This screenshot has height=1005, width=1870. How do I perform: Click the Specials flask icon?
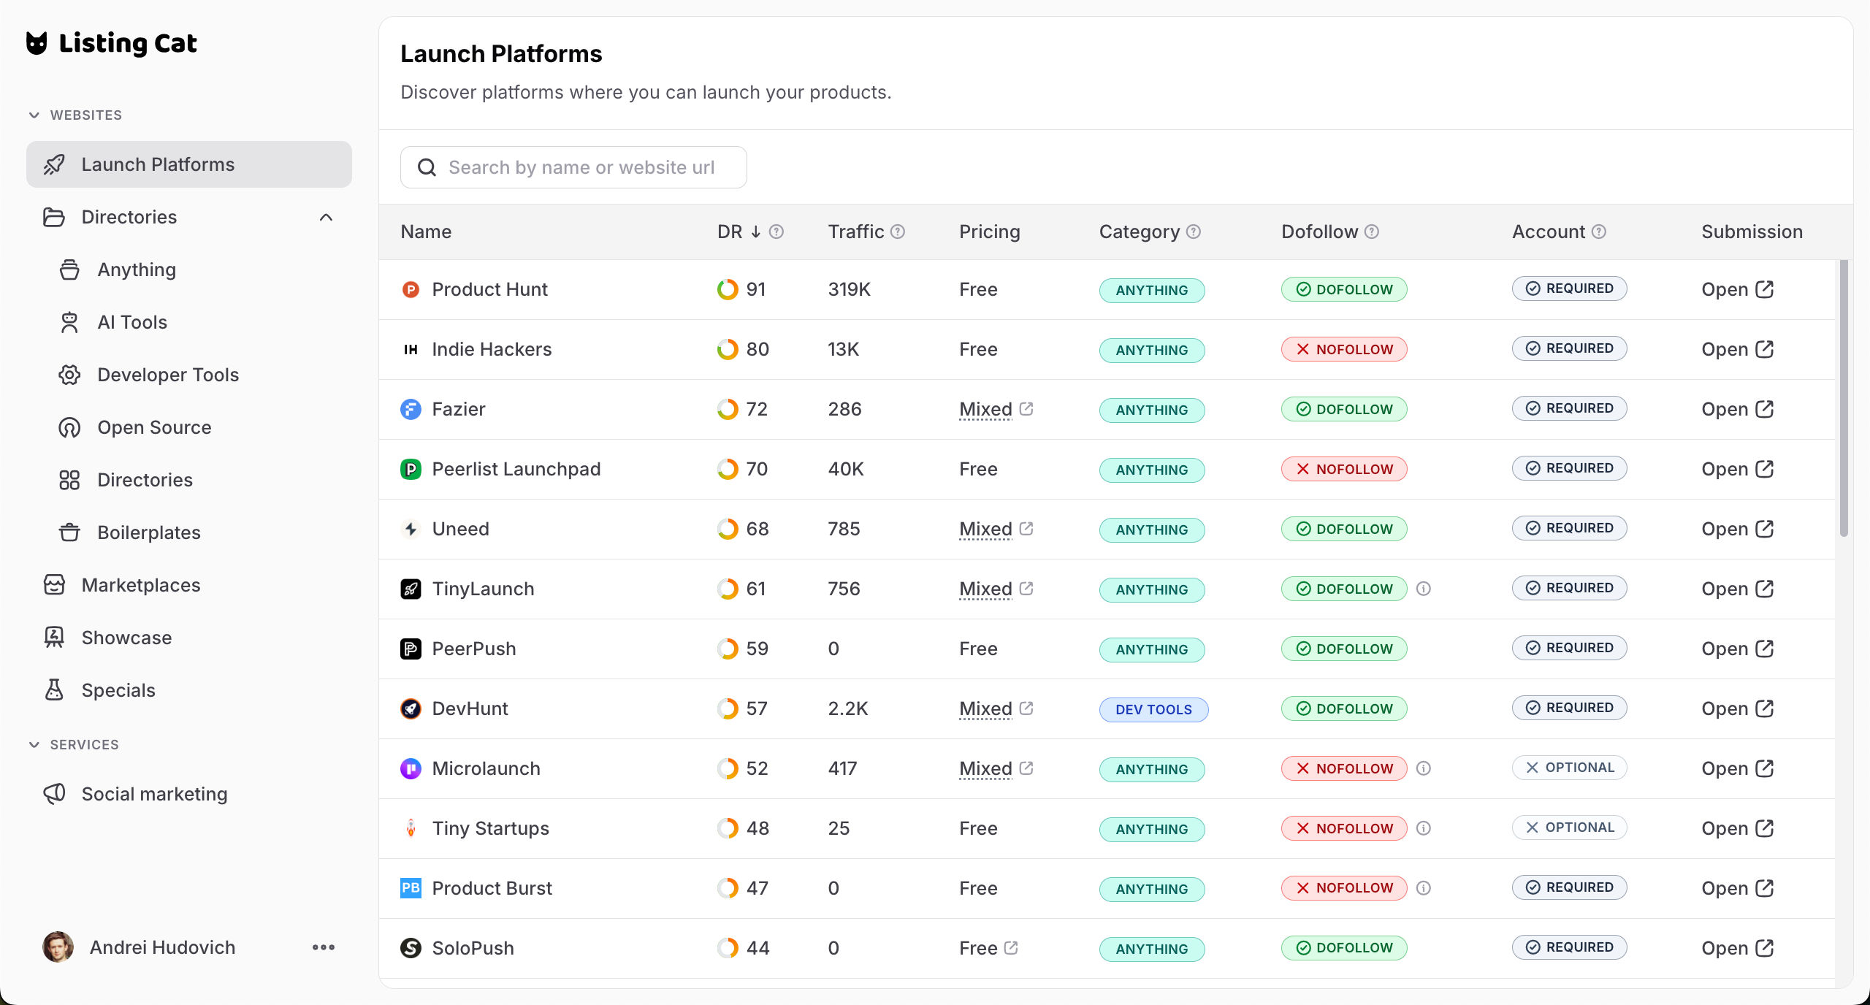(x=54, y=690)
